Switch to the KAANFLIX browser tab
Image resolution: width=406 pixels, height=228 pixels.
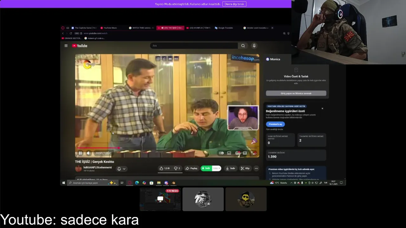199,28
